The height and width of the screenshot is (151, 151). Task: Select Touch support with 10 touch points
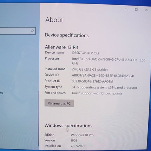point(97,93)
